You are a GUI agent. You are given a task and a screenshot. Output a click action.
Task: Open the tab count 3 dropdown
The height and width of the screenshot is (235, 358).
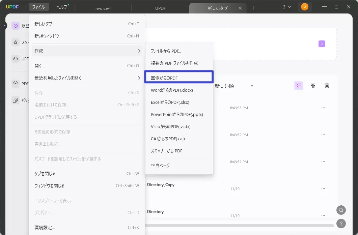(287, 7)
